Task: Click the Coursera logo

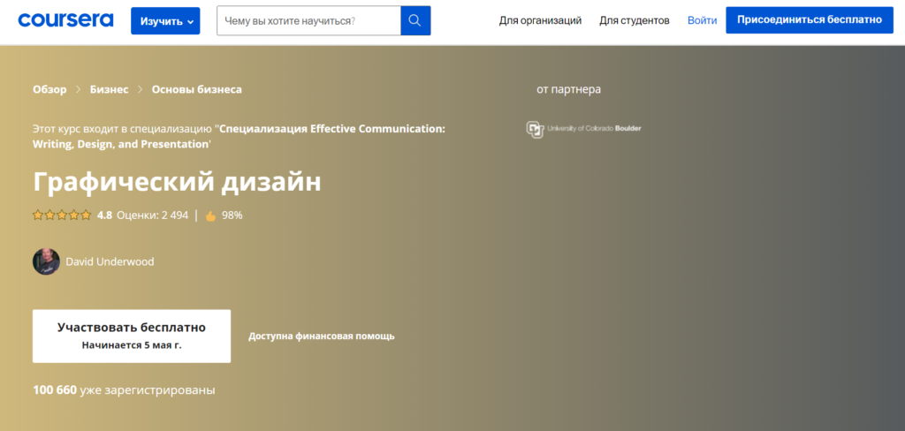Action: [65, 20]
